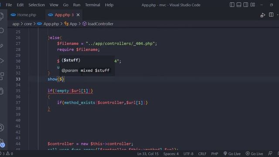This screenshot has width=279, height=157.
Task: Click the "../app/controllers/_404.php" string
Action: [120, 44]
